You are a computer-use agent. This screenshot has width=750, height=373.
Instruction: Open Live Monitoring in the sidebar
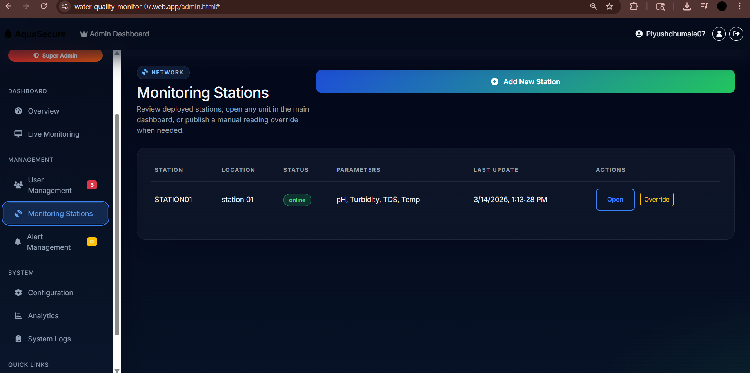coord(55,134)
